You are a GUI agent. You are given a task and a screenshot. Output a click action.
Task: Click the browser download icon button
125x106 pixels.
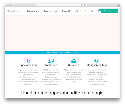[x=85, y=5]
